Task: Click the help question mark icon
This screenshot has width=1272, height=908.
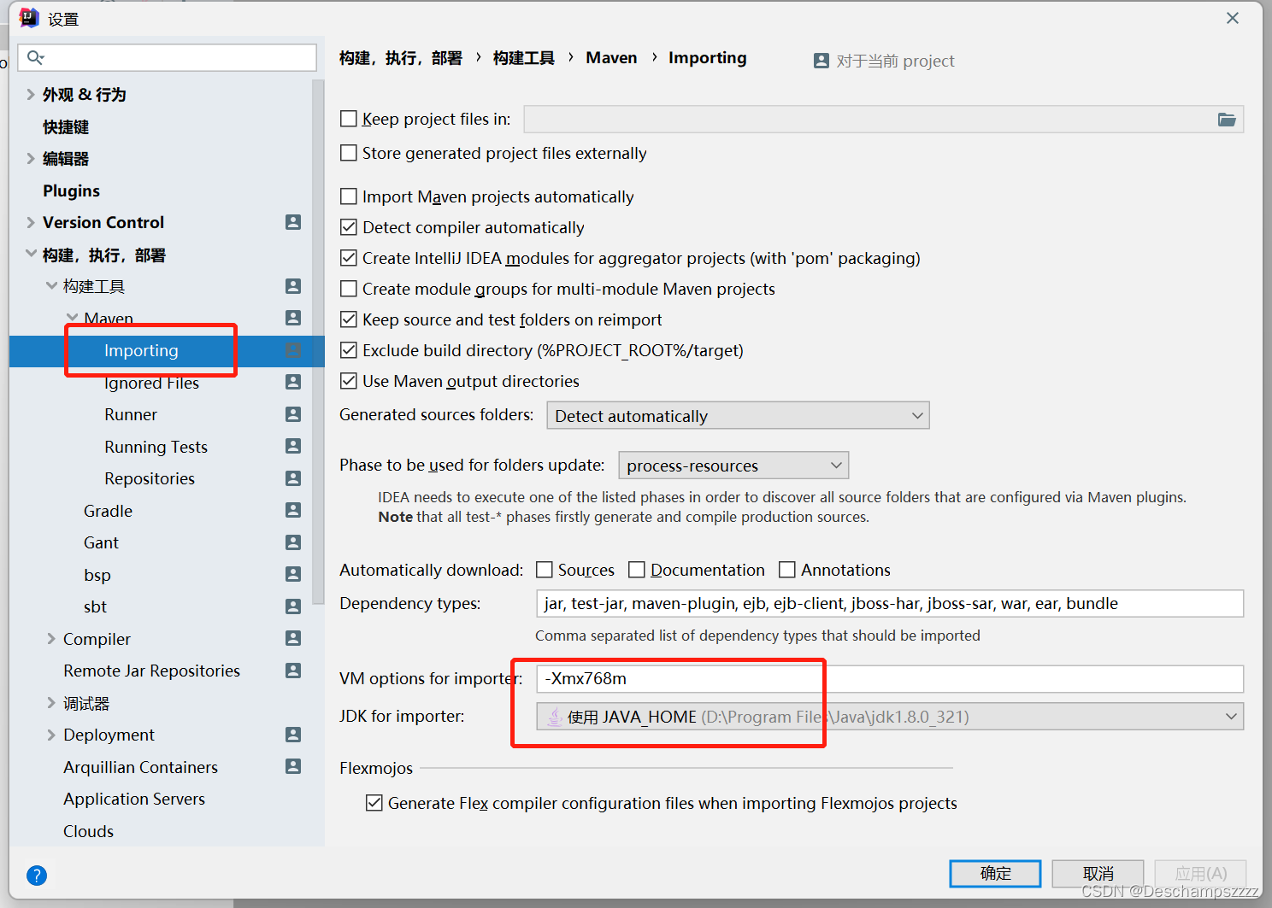Action: (x=37, y=876)
